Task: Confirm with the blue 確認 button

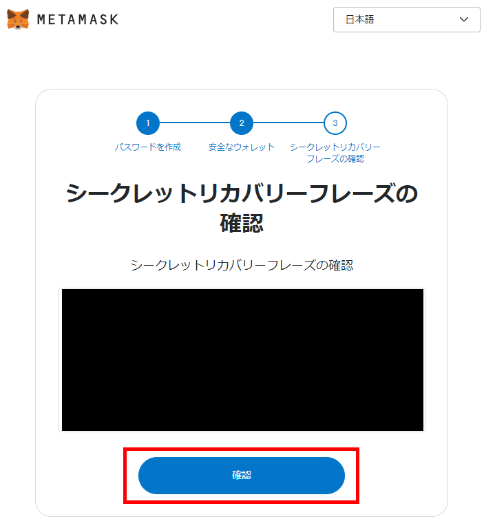Action: [x=242, y=476]
